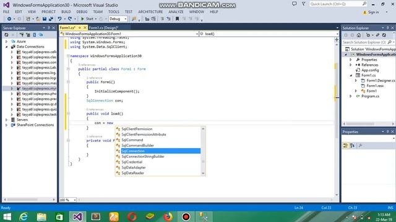Open the FILE menu
Viewport: 396px width, 222px height.
click(6, 12)
